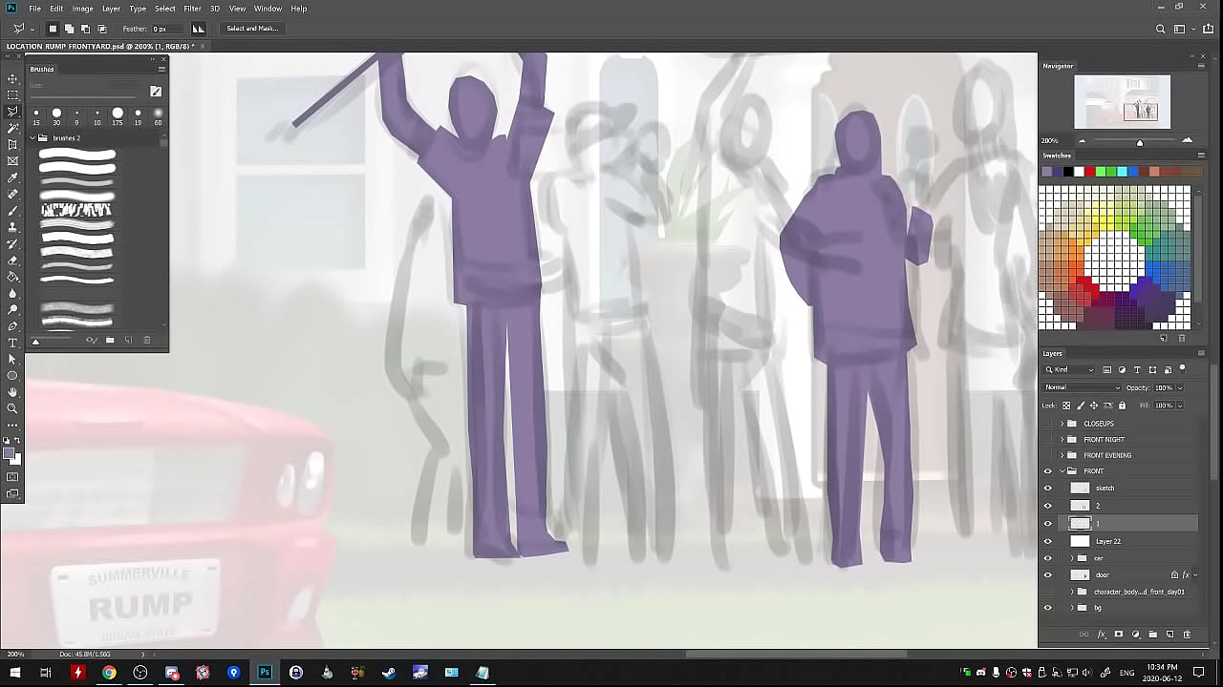Select the Eyedropper tool

[12, 177]
